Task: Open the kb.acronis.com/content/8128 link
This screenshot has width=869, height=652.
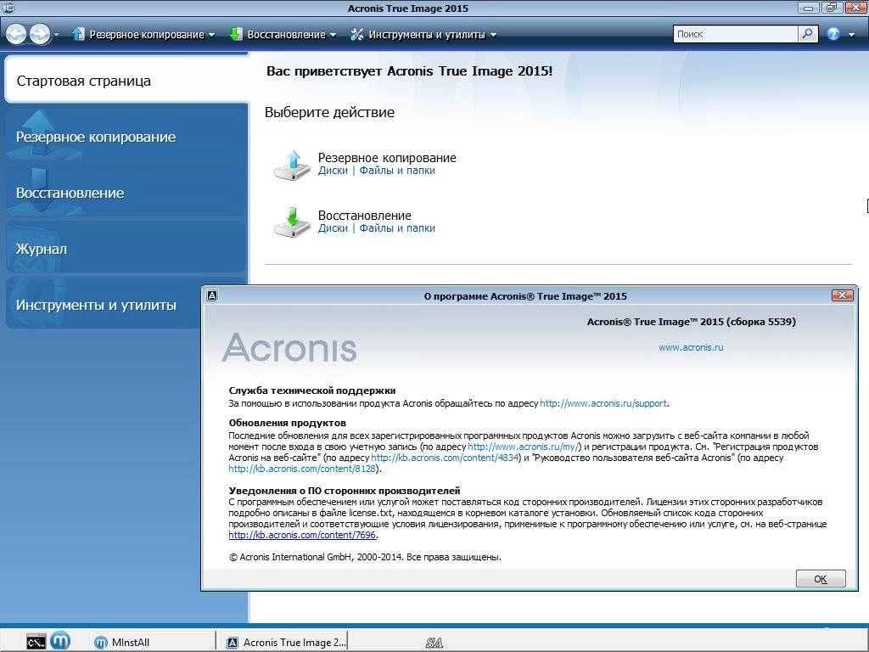Action: [x=303, y=469]
